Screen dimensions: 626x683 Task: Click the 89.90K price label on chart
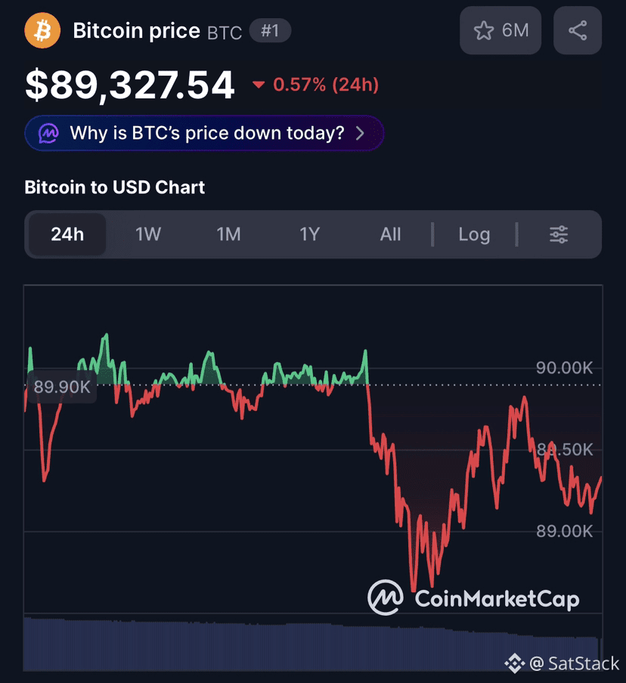tap(62, 386)
